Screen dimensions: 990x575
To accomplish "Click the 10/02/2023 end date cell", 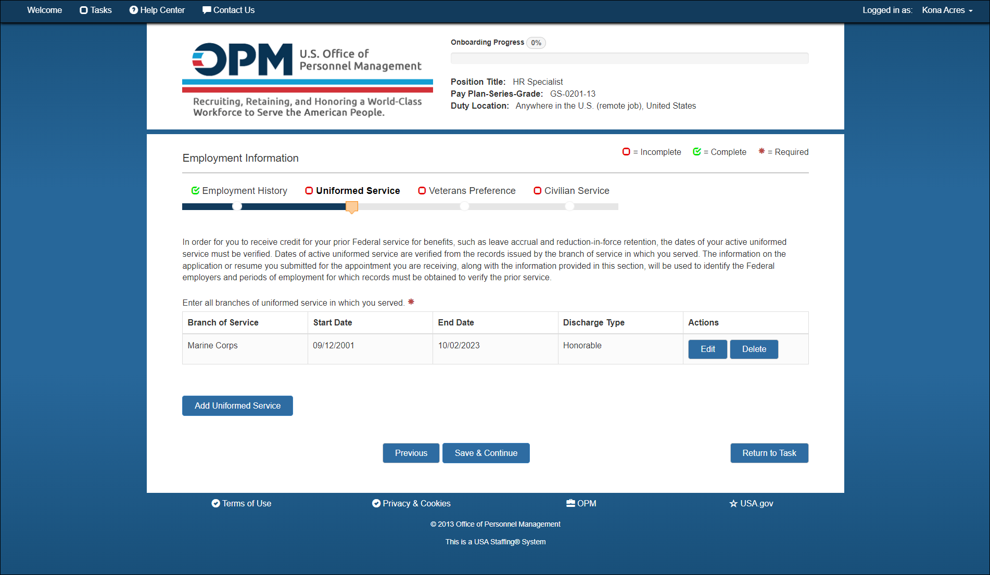I will tap(495, 349).
